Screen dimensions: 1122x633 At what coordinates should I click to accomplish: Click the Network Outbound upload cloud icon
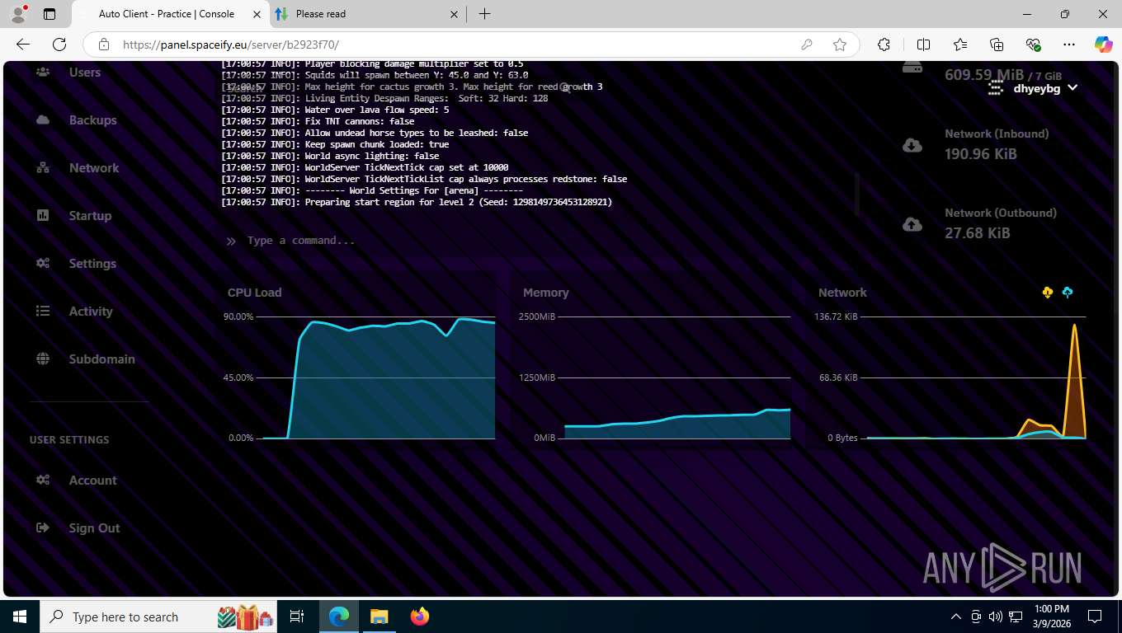(x=912, y=224)
